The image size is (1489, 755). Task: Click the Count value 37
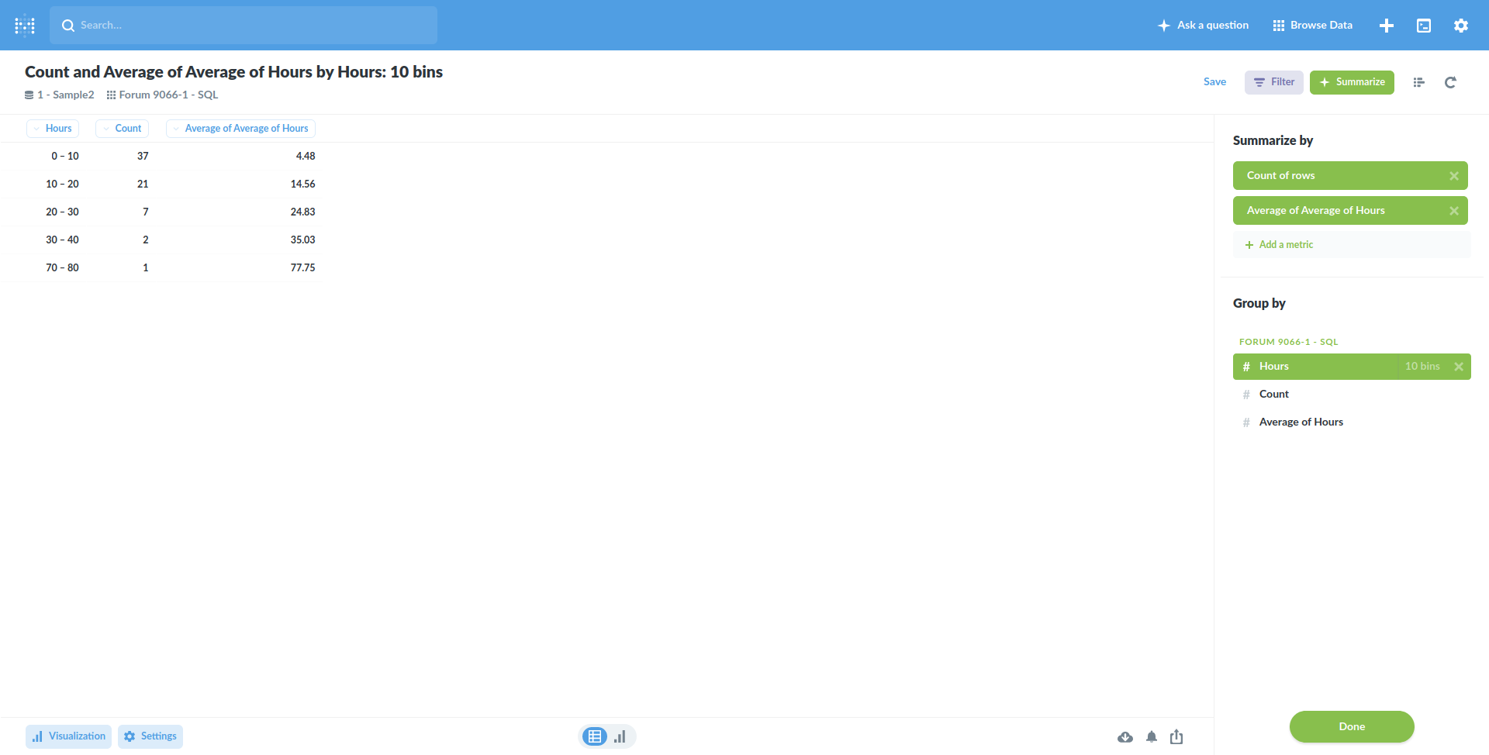point(143,157)
